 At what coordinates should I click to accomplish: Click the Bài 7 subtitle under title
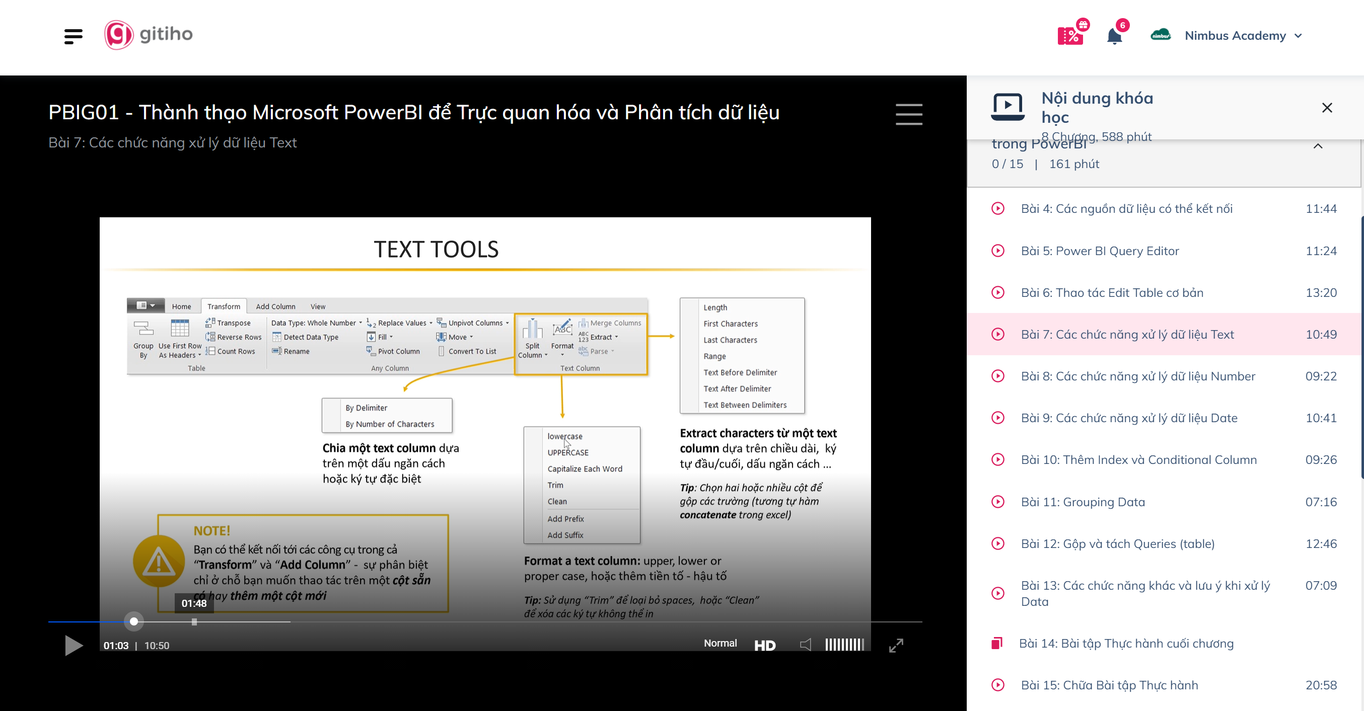(173, 143)
